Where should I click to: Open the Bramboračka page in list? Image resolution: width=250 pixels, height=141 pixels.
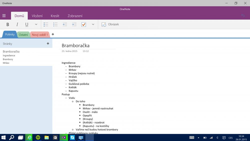tap(26, 57)
